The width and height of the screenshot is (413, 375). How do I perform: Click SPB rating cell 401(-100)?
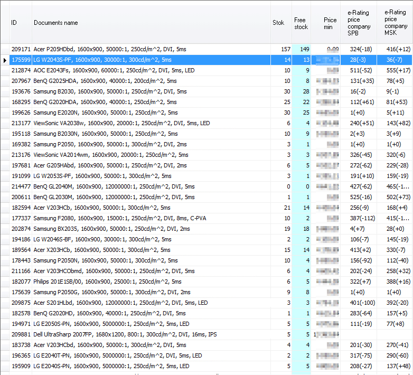(359, 303)
